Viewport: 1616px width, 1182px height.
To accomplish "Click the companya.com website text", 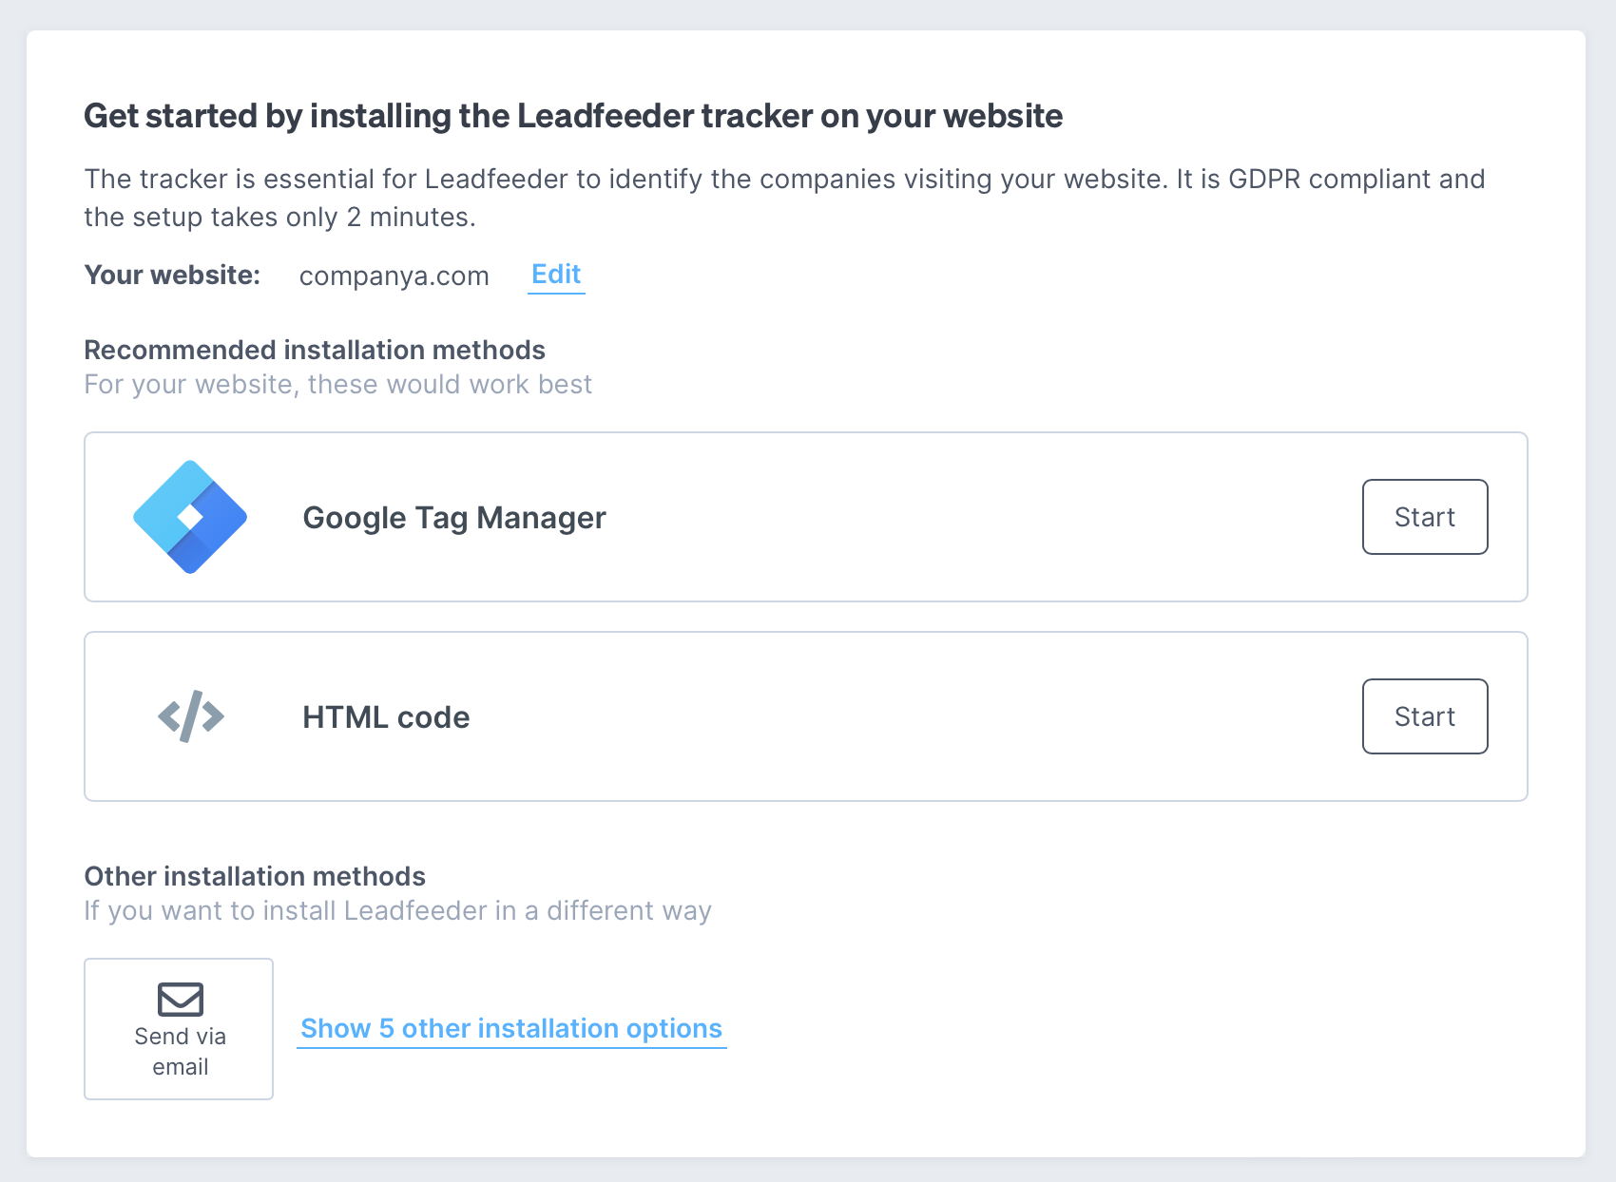I will (394, 276).
